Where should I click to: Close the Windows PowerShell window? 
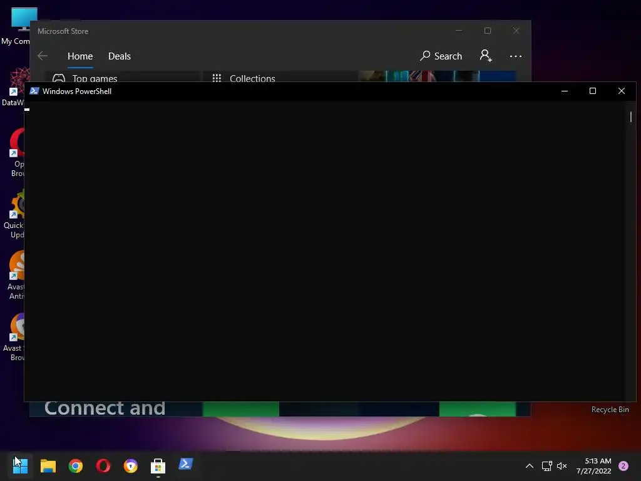pos(622,91)
